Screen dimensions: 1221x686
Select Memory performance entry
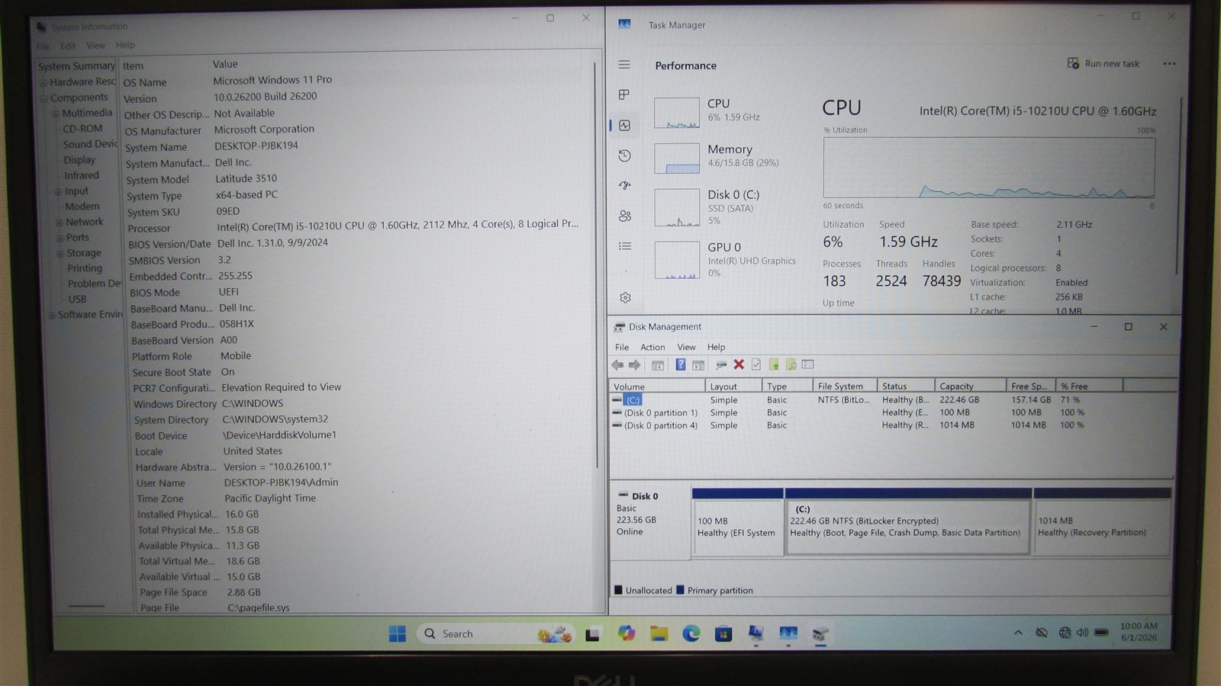coord(727,156)
